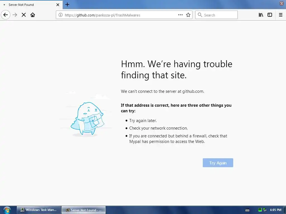Open network status tray icon

tap(265, 210)
